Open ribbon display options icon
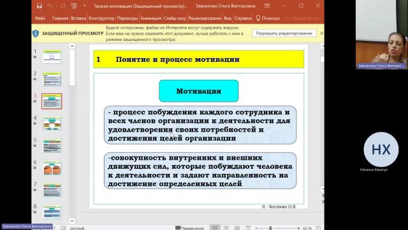The image size is (408, 230). (267, 6)
